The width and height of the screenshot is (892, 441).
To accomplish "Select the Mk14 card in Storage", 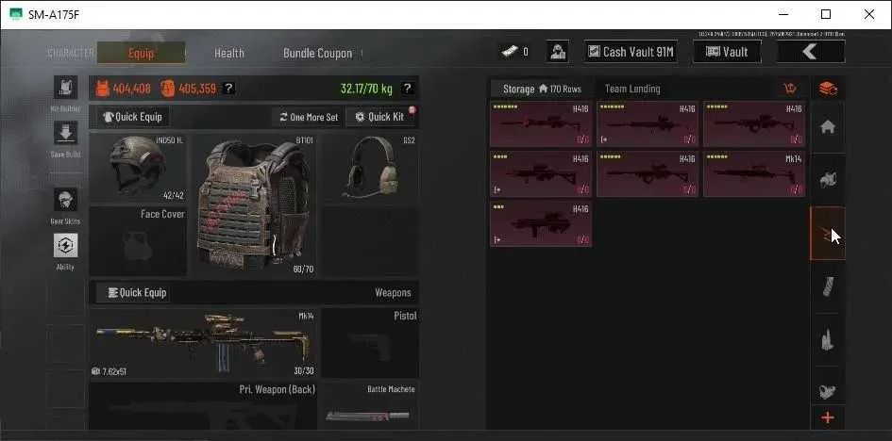I will click(x=754, y=174).
